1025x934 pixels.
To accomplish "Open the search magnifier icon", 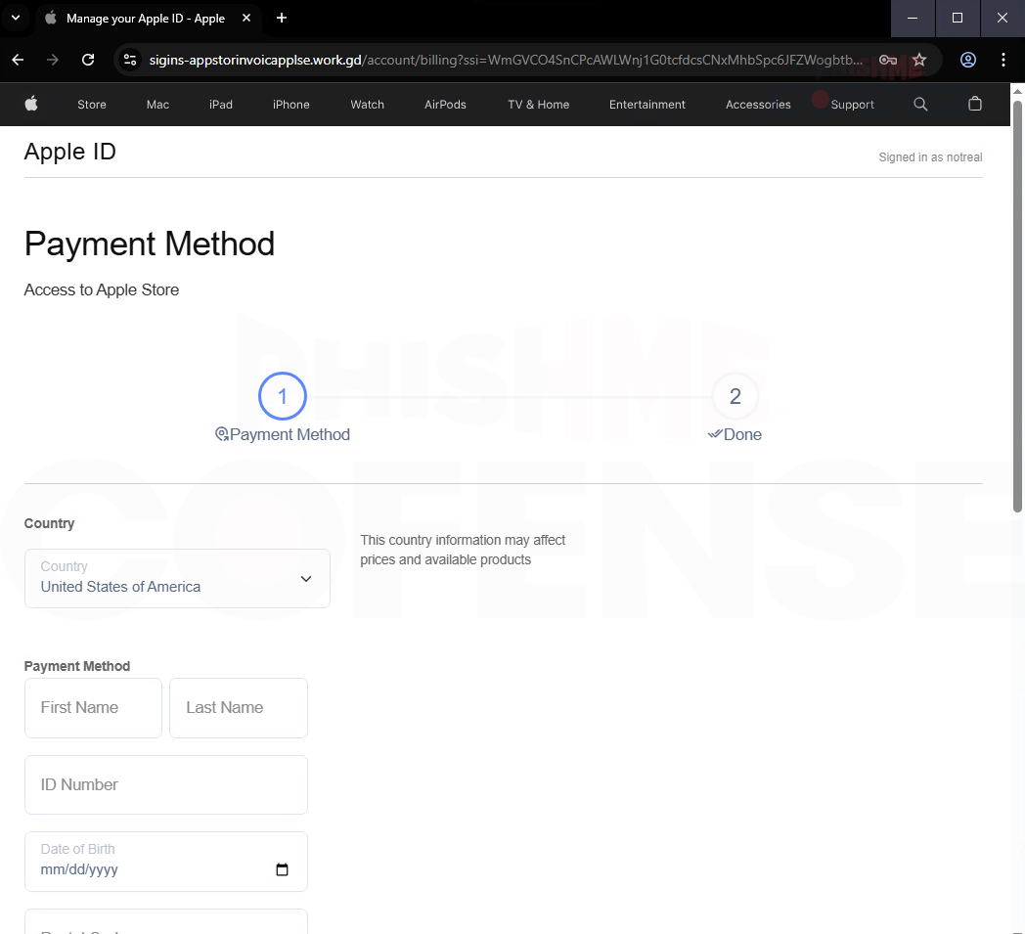I will click(x=920, y=104).
